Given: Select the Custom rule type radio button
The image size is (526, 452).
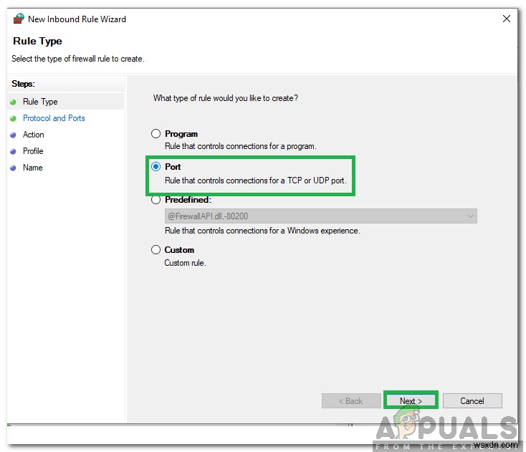Looking at the screenshot, I should click(156, 250).
